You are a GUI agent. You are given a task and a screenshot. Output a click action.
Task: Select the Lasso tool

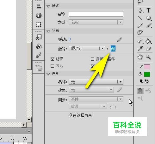(140, 2)
